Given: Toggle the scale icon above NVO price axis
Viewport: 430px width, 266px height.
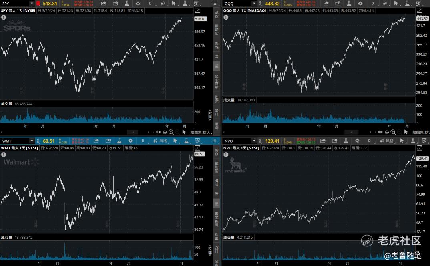Looking at the screenshot, I should (x=420, y=148).
